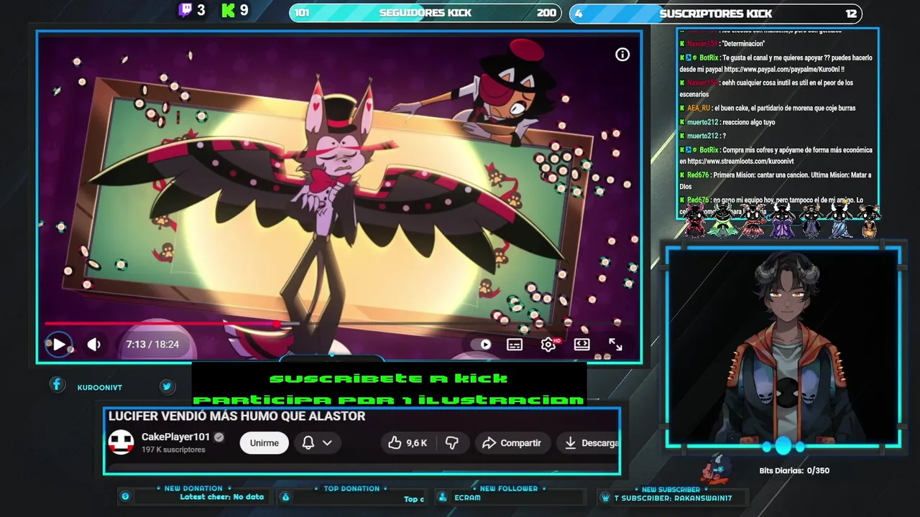
Task: Click the red progress bar scrubber
Action: 277,324
